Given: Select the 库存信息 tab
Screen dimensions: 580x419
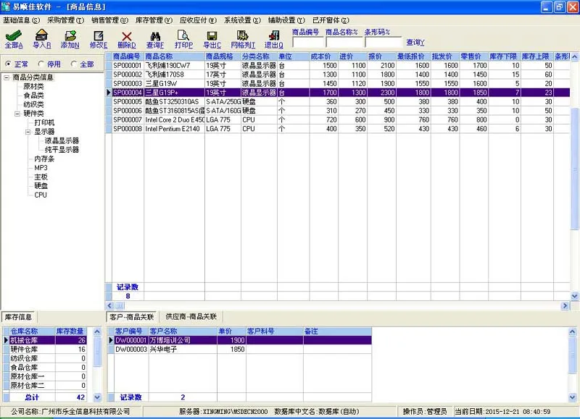Looking at the screenshot, I should click(x=18, y=317).
